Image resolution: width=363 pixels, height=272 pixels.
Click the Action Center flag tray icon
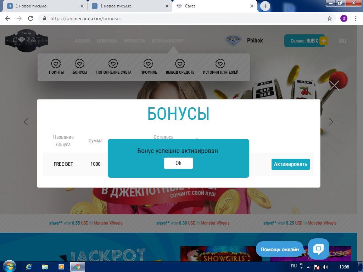317,267
